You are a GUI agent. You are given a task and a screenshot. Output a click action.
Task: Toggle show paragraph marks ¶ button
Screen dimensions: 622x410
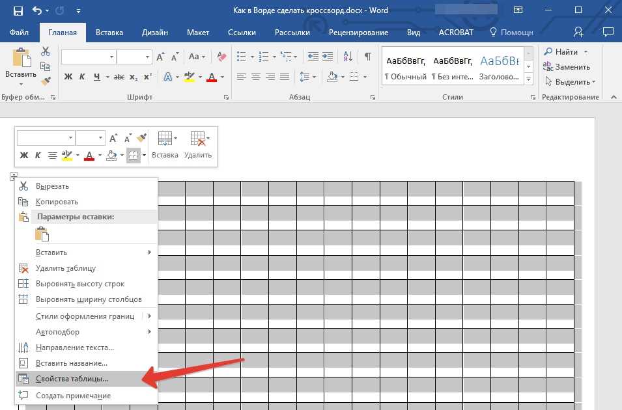point(368,57)
